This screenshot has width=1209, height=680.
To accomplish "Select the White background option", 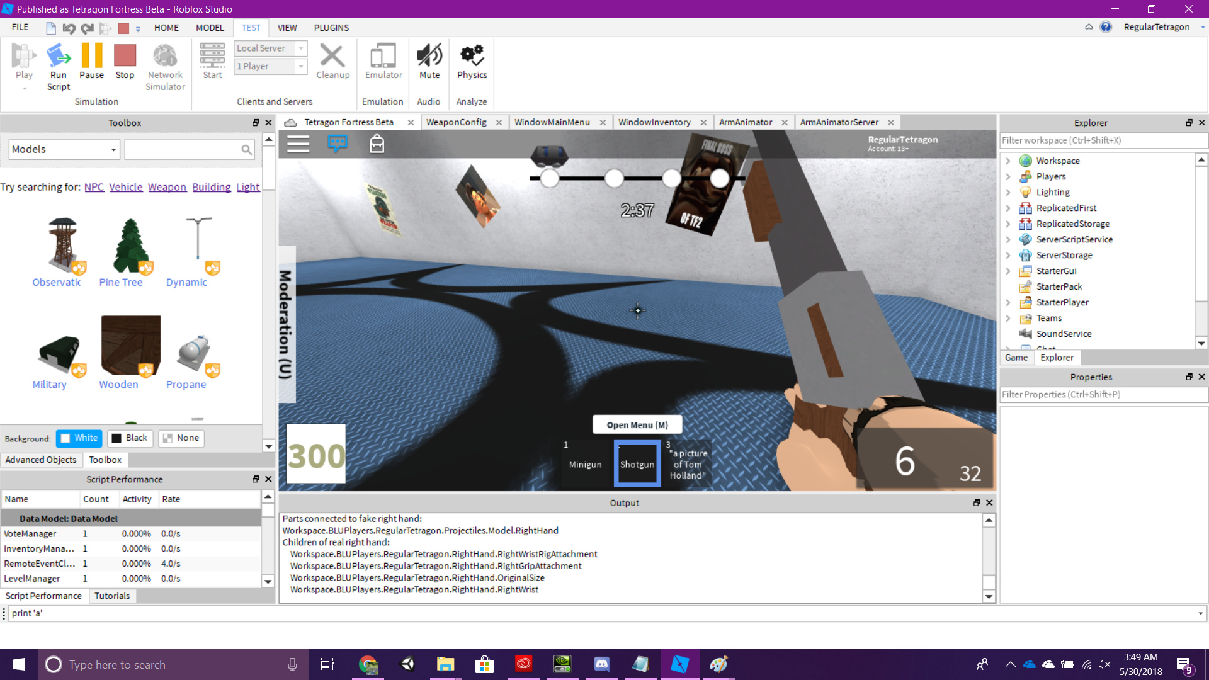I will click(79, 438).
